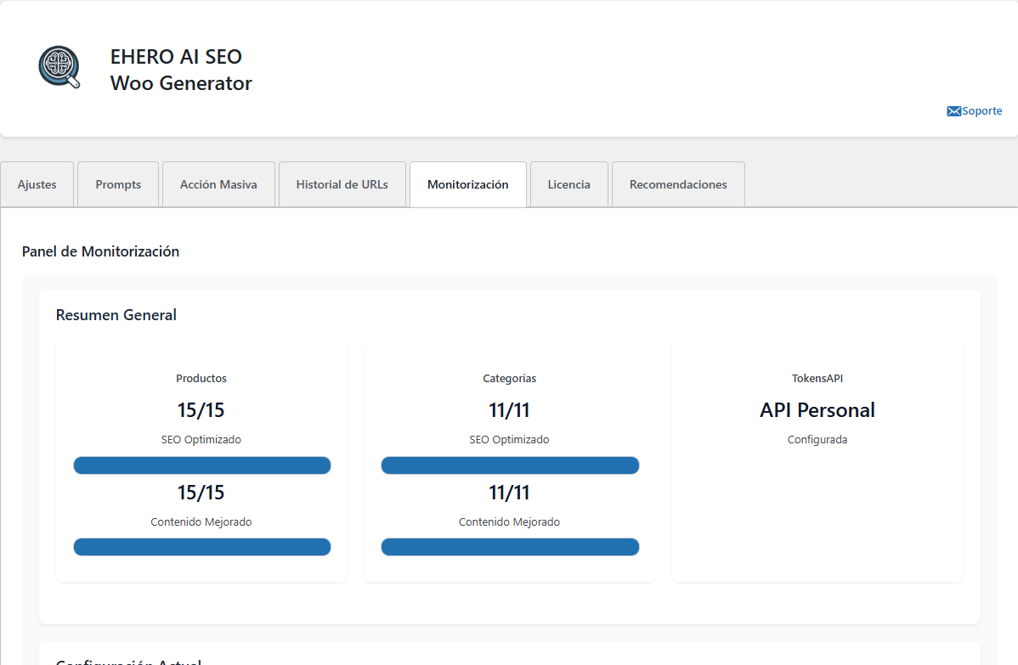This screenshot has height=665, width=1018.
Task: Select the Monitorización tab
Action: pyautogui.click(x=467, y=183)
